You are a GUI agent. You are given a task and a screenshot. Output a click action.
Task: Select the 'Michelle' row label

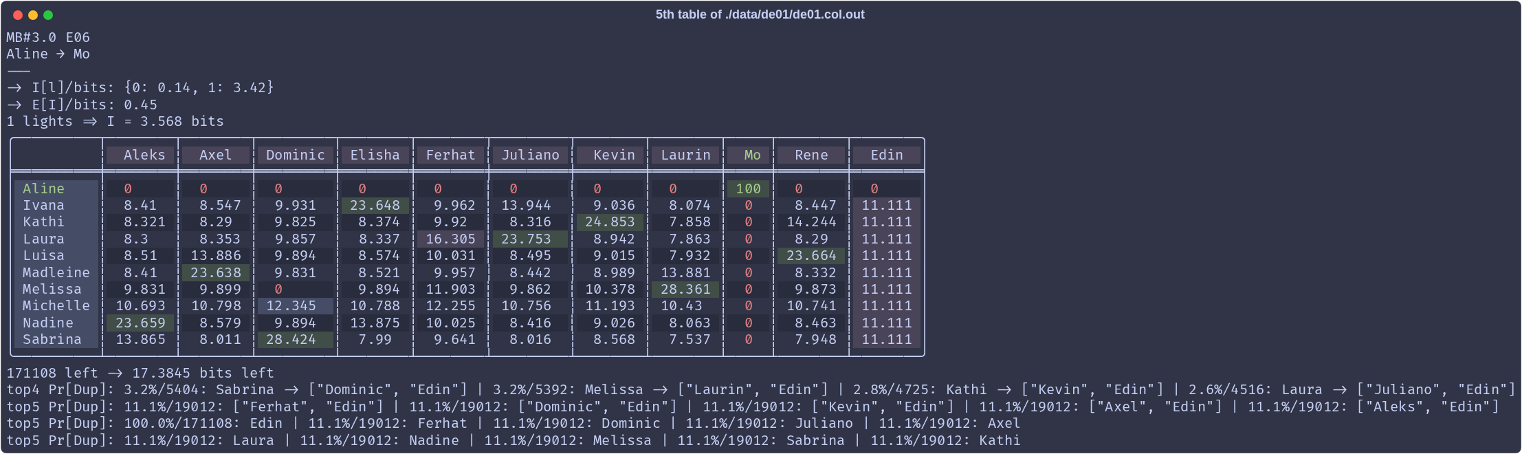[x=56, y=305]
